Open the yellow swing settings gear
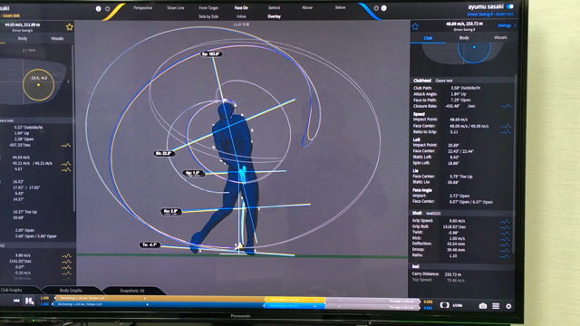Image resolution: width=580 pixels, height=326 pixels. (108, 8)
